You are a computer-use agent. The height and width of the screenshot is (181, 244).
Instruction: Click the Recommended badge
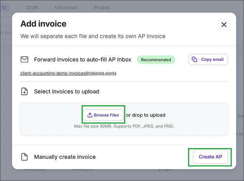tap(156, 60)
